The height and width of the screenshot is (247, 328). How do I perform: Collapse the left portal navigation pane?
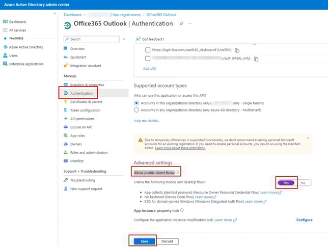[x=54, y=14]
